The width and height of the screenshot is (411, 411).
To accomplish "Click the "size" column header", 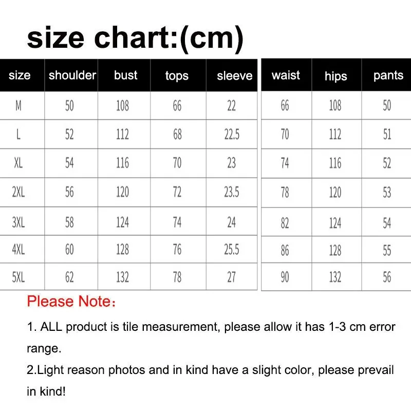I will [20, 76].
